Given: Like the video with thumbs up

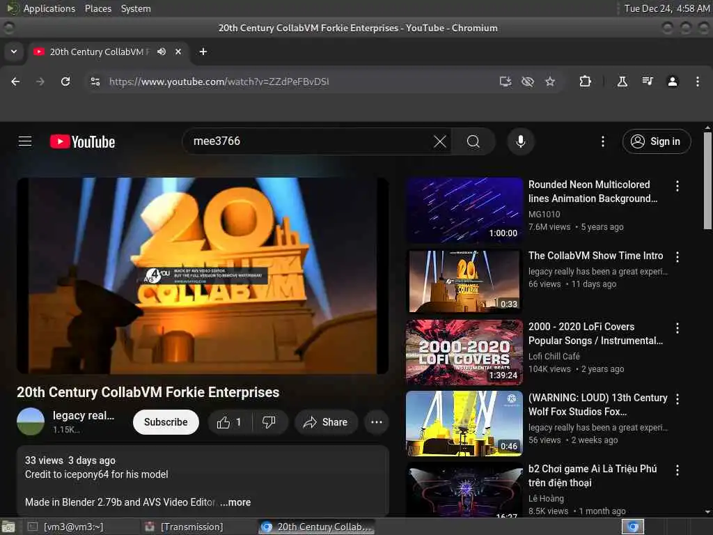Looking at the screenshot, I should point(230,422).
